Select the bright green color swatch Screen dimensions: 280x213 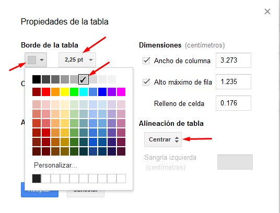pos(74,92)
